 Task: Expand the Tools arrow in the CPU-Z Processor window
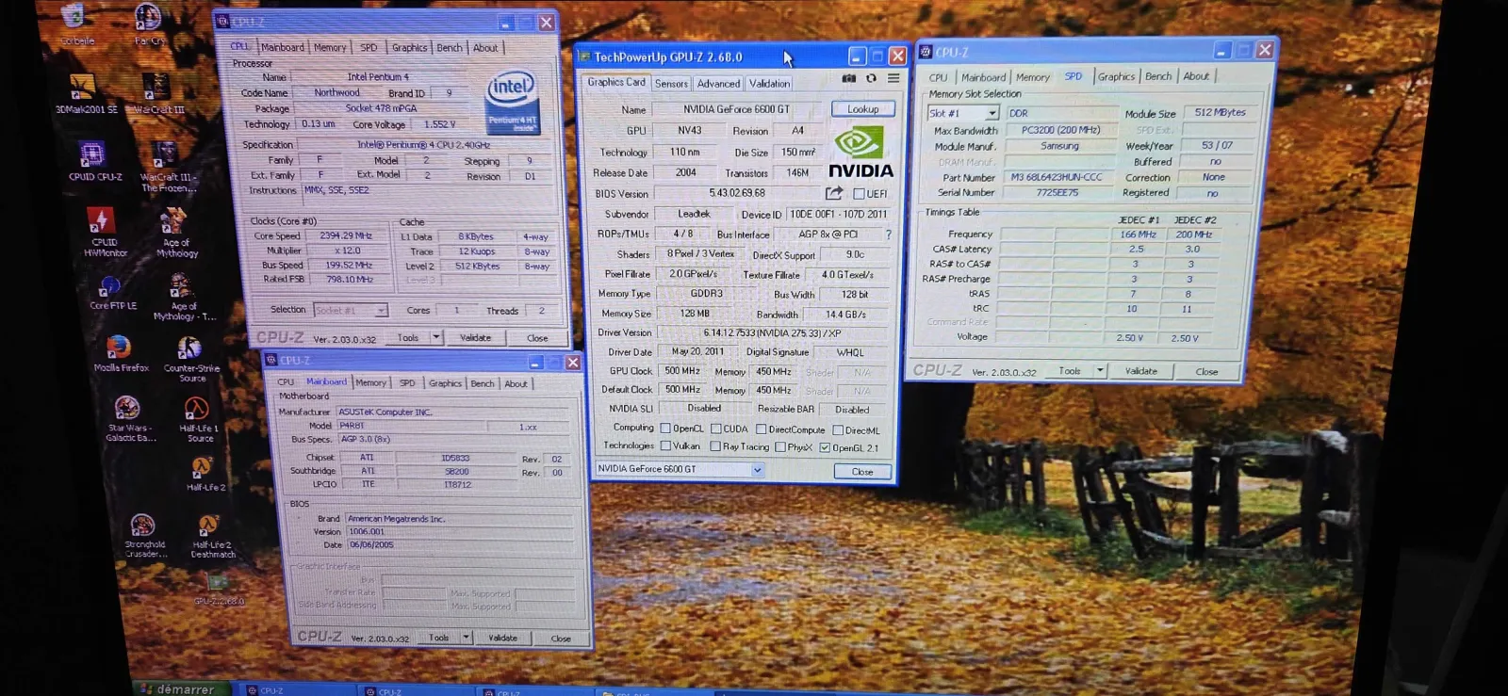(x=436, y=337)
